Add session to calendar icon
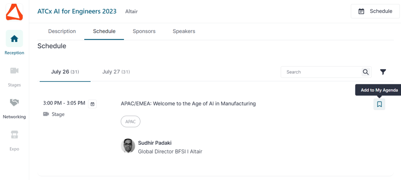This screenshot has height=180, width=401. (x=92, y=104)
